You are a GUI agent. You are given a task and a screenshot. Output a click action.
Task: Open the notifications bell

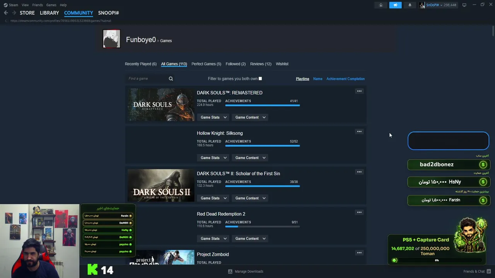pyautogui.click(x=410, y=5)
